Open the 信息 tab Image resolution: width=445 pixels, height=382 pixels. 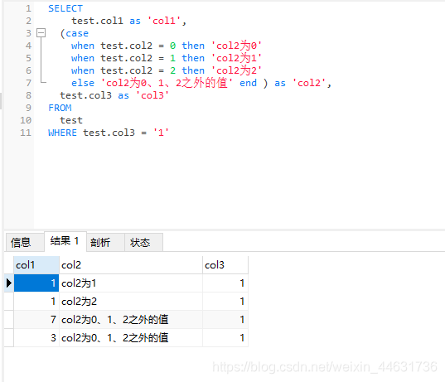(x=25, y=242)
